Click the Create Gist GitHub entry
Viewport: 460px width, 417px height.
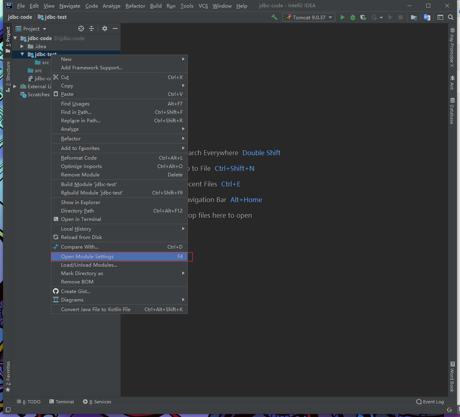point(119,291)
